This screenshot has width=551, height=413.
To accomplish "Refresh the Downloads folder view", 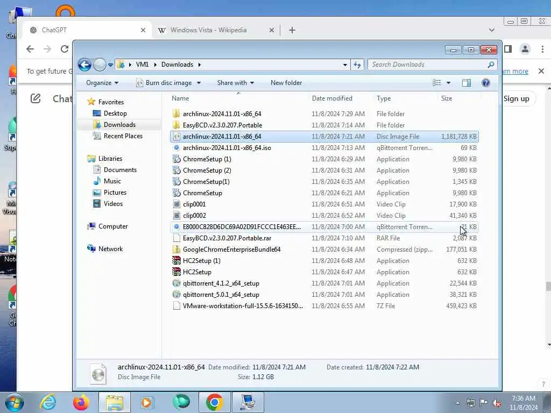I will [x=357, y=65].
